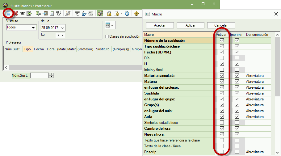Uncheck Imprimir for Fecha (DD.MM.)
This screenshot has height=156, width=281.
(x=237, y=52)
